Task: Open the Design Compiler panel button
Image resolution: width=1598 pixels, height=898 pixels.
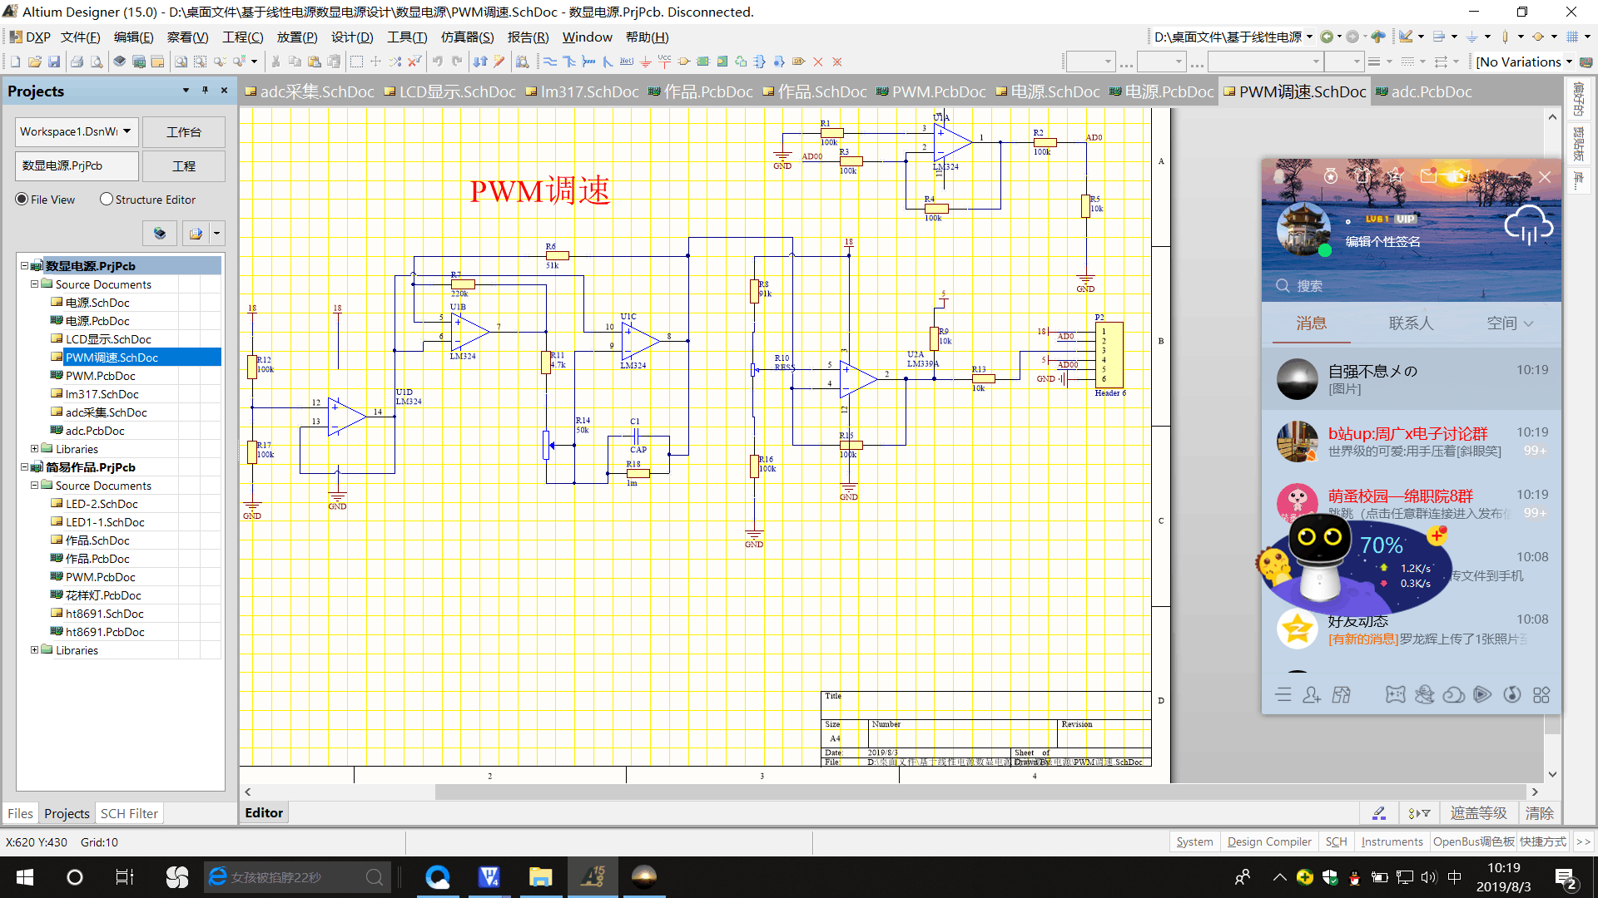Action: coord(1269,841)
